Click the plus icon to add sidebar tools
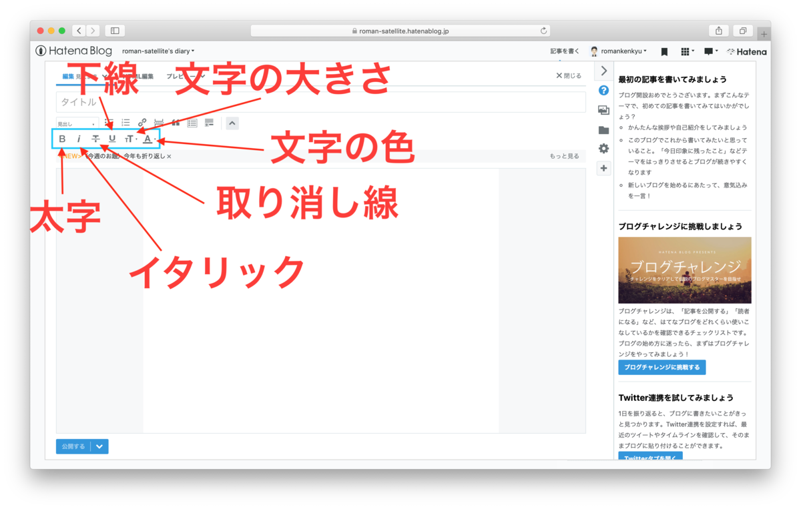The height and width of the screenshot is (509, 801). [603, 168]
